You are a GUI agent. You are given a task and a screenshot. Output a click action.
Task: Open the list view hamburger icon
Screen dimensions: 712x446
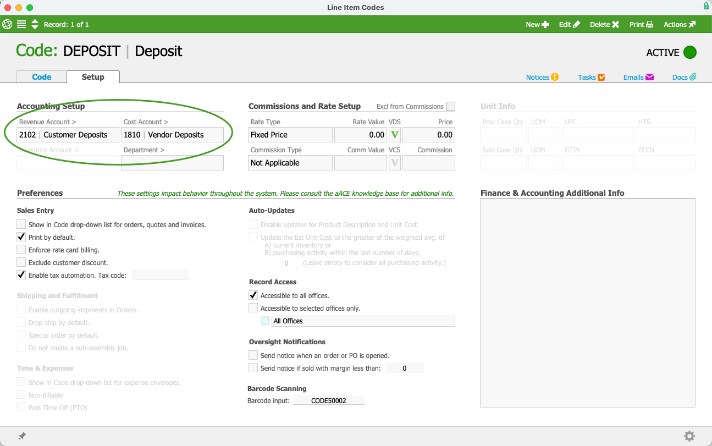(21, 24)
